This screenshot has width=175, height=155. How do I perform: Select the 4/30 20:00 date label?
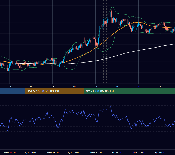74,152
